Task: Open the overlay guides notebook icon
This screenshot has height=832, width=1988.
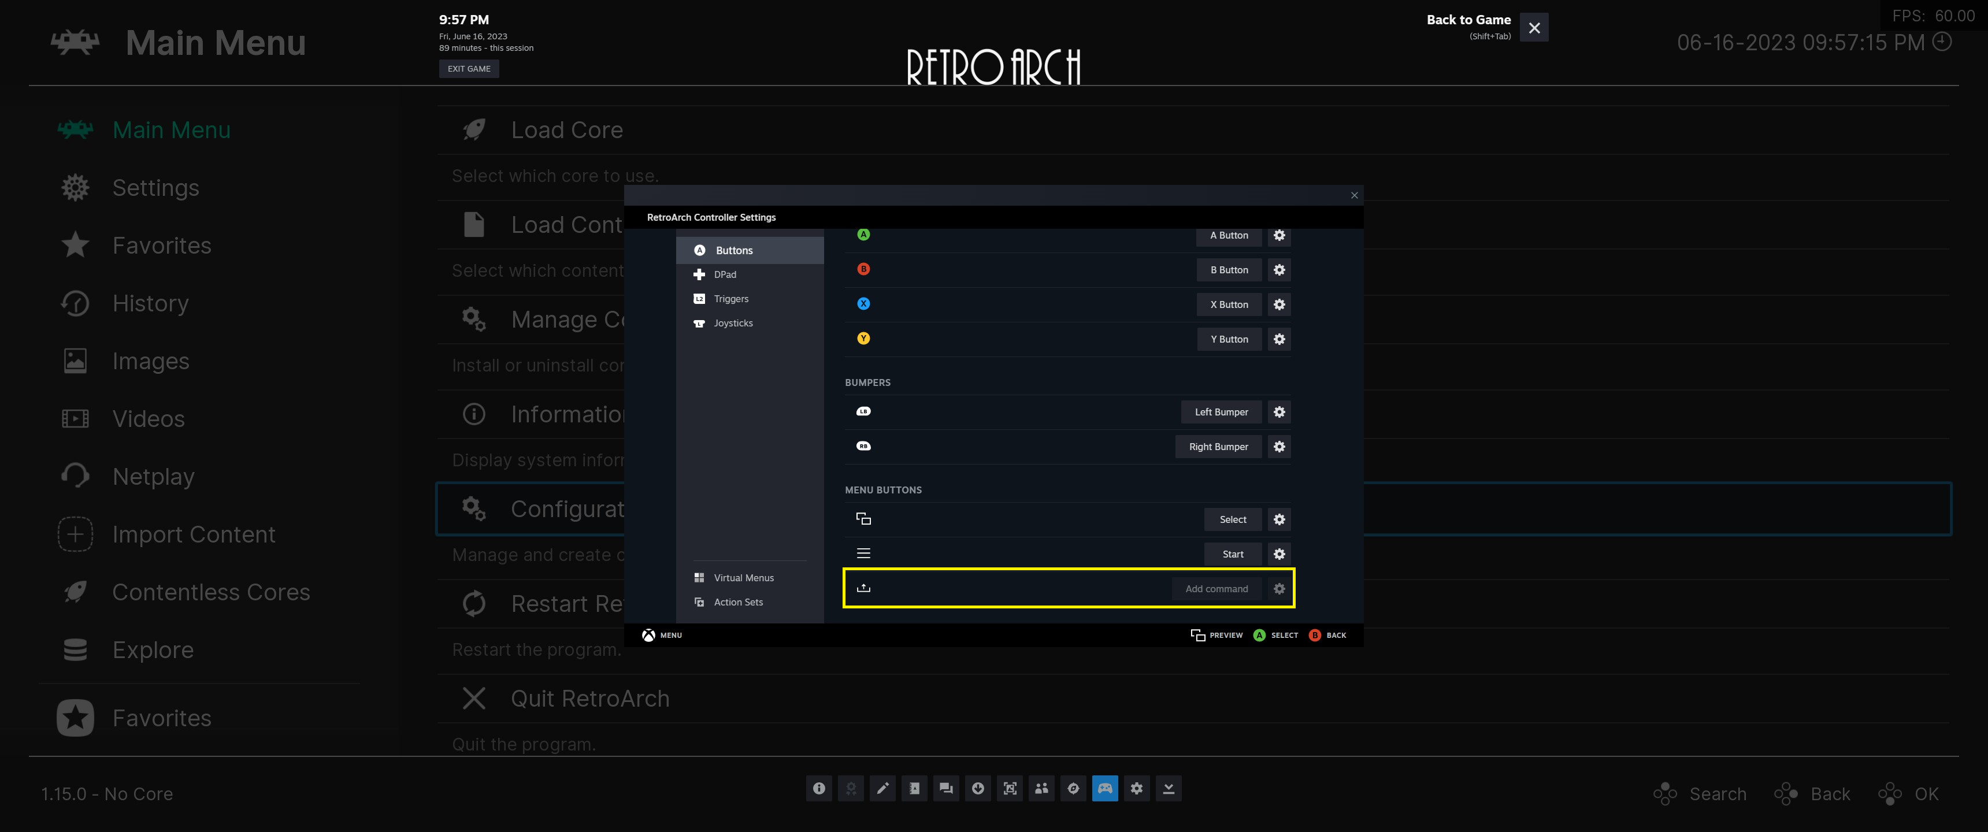Action: [914, 788]
